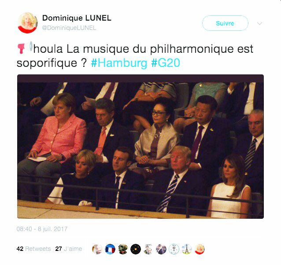
Task: Open the @DominiqueLUNEL handle link
Action: (69, 28)
